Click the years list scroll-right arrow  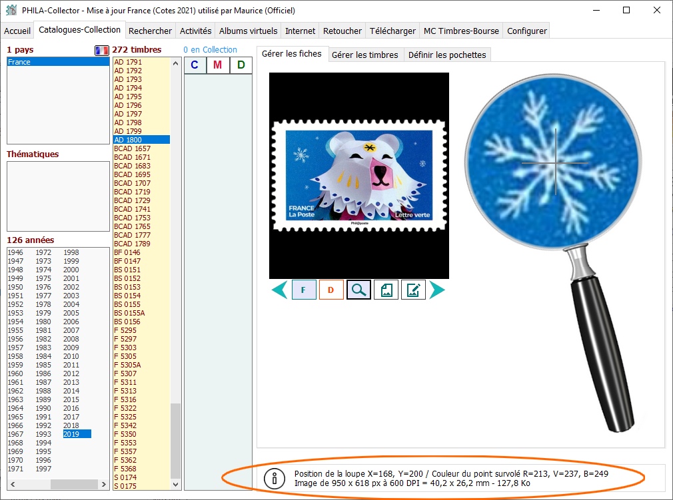coord(103,484)
